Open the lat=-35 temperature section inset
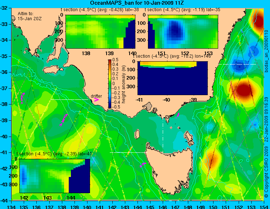The image size is (270, 209). 183,32
